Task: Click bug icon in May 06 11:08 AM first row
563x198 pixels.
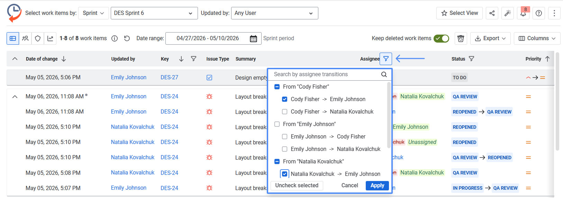Action: pos(209,97)
